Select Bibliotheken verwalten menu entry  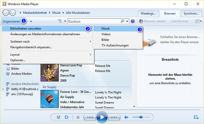[47, 29]
